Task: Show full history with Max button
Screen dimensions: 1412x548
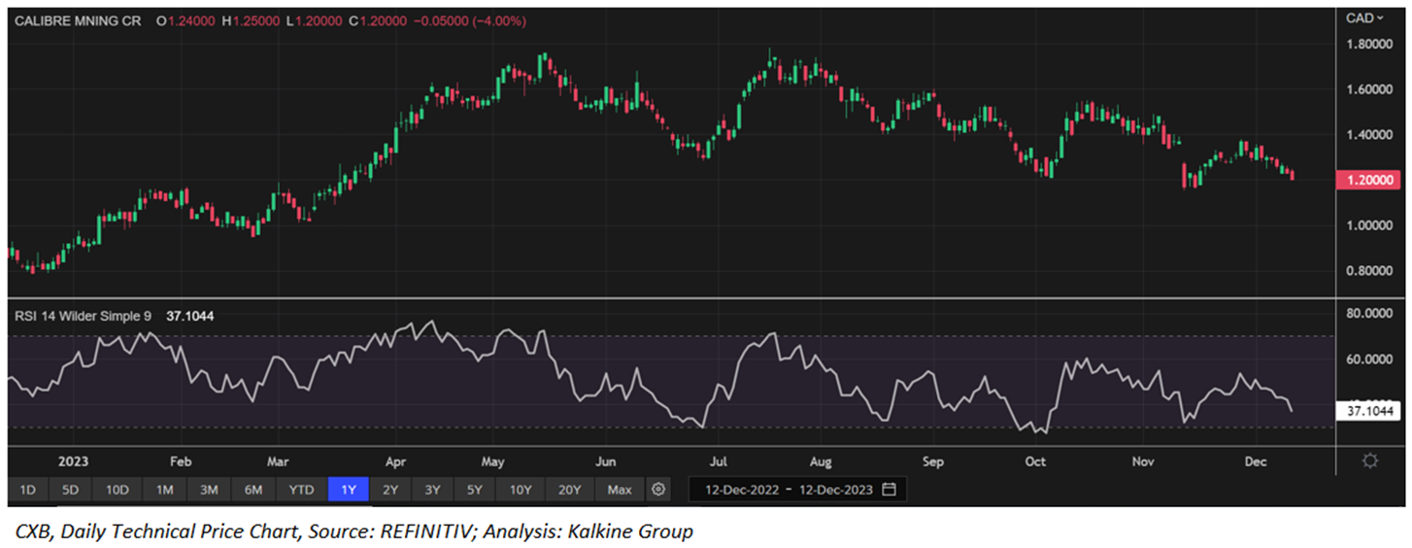Action: 619,490
